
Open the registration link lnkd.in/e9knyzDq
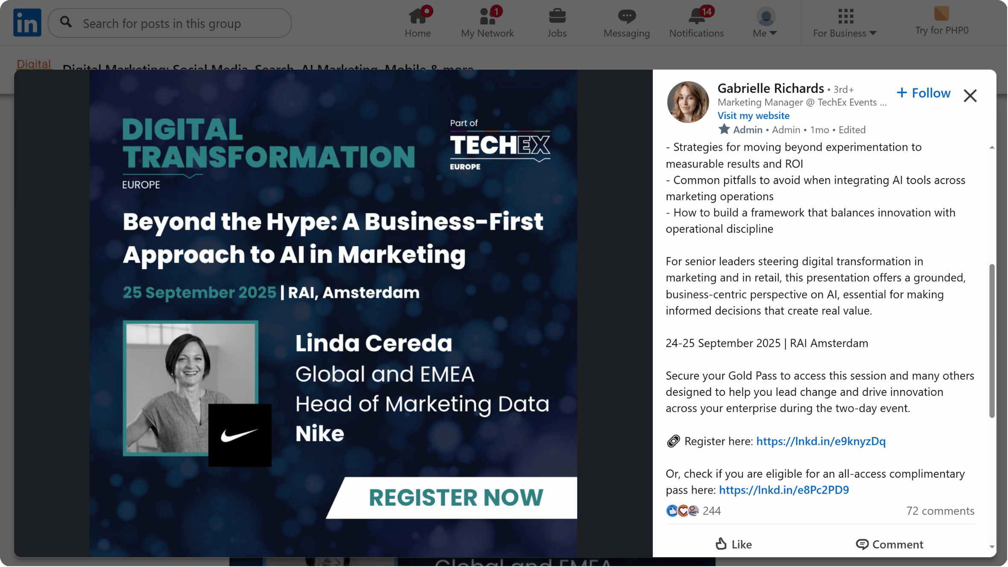click(820, 441)
